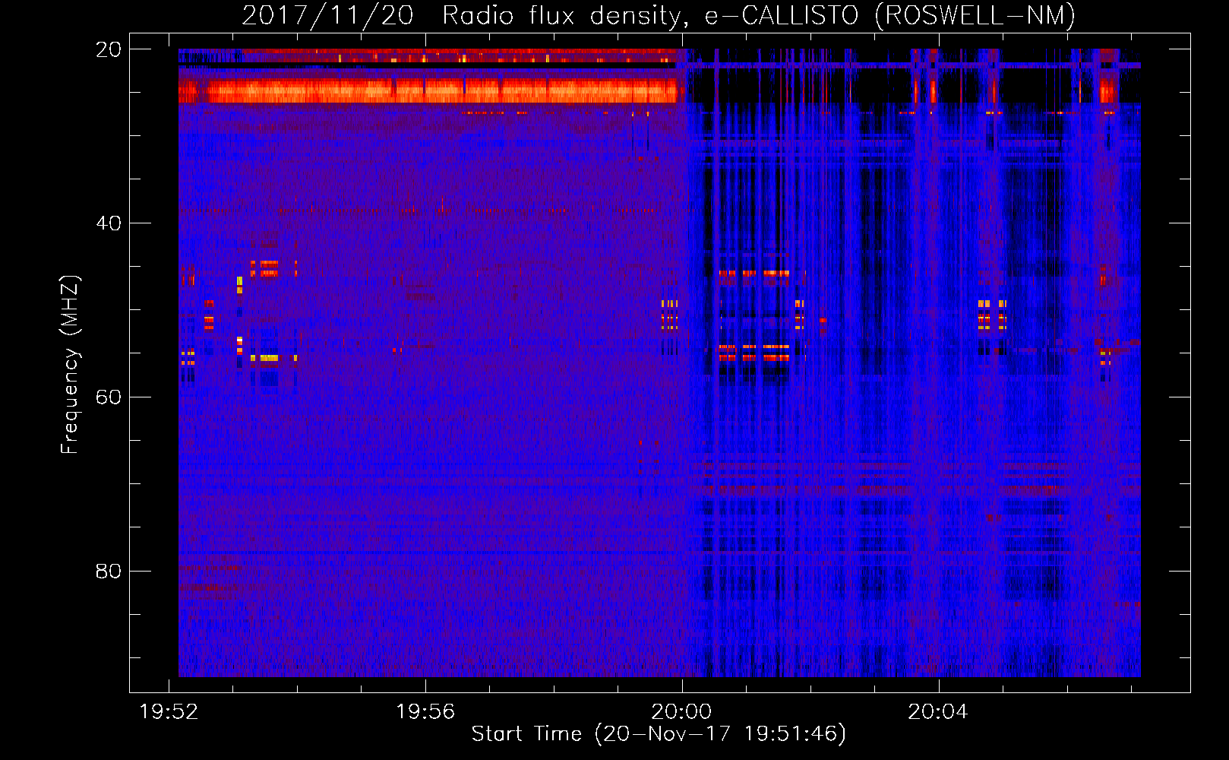Click the 'Start Time (20-Nov-17 19:51:46)' x-axis label

click(x=659, y=734)
